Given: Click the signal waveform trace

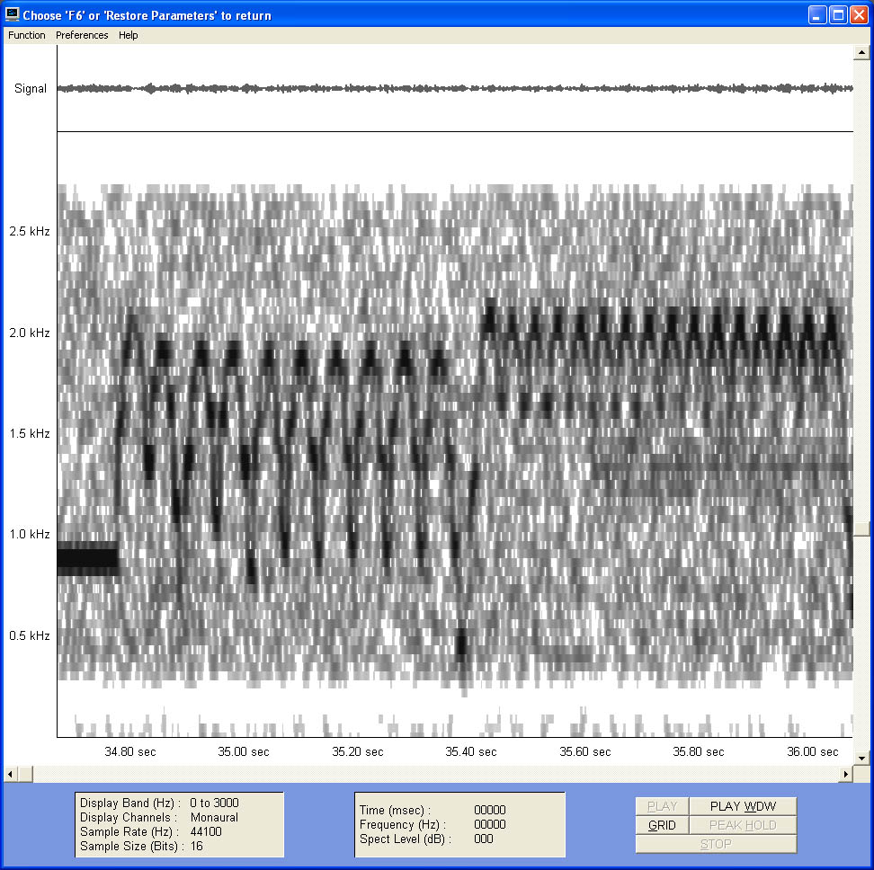Looking at the screenshot, I should (455, 88).
